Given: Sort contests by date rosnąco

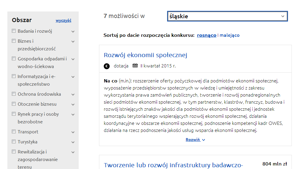Looking at the screenshot, I should (x=207, y=35).
